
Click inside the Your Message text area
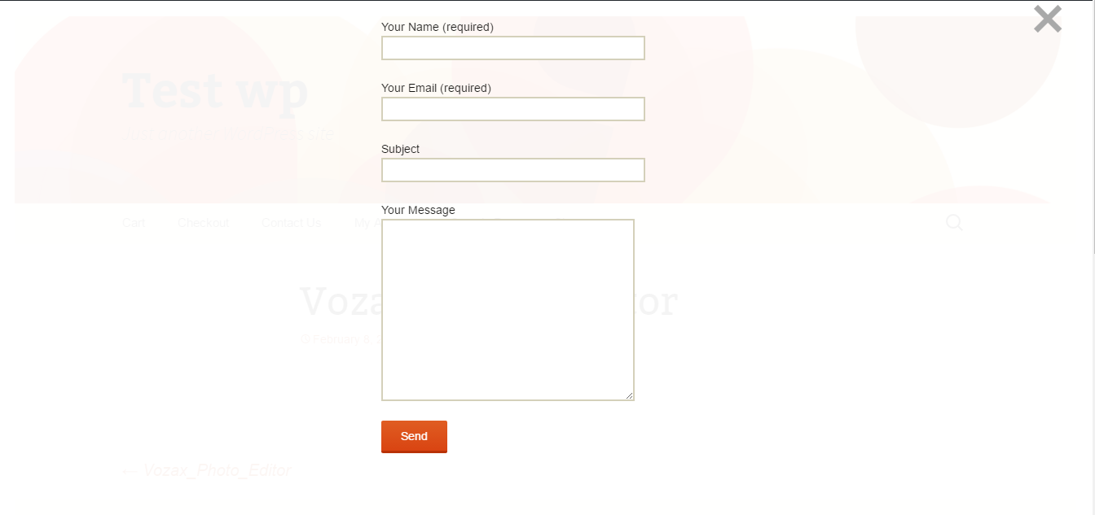(x=508, y=310)
